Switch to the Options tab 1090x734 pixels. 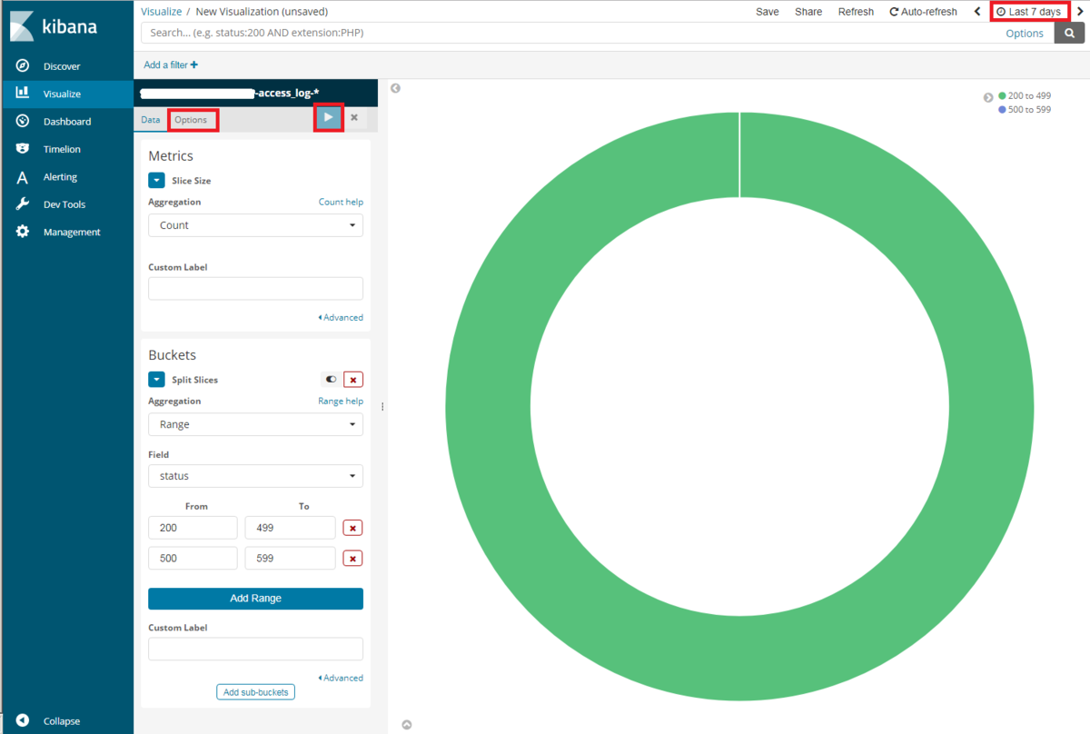point(191,120)
